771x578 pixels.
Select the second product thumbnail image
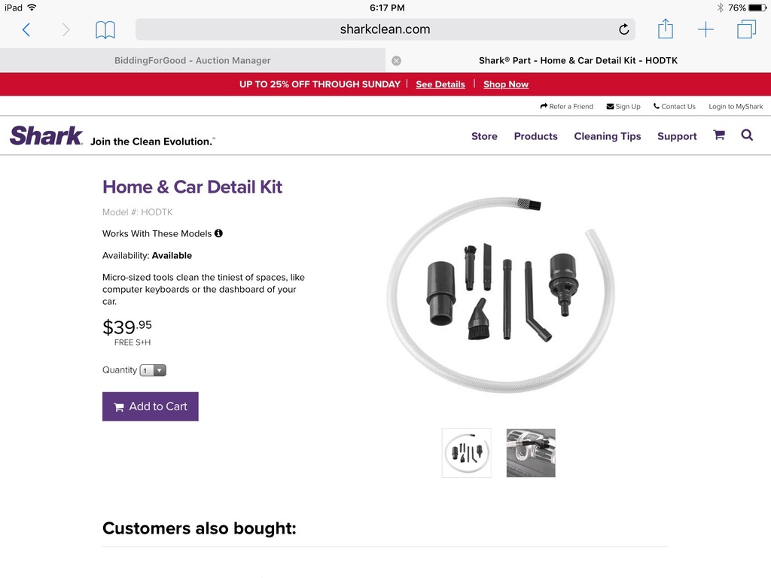pyautogui.click(x=531, y=453)
